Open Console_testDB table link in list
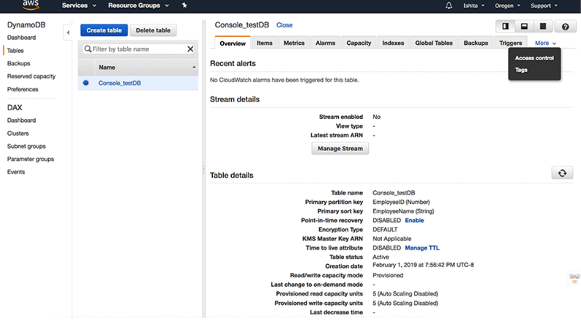581x326 pixels. pyautogui.click(x=119, y=83)
